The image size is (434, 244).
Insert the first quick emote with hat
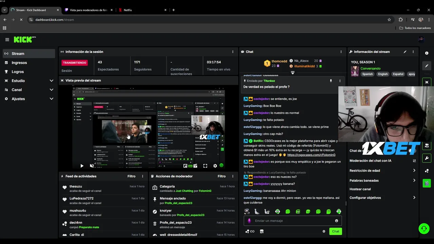pos(247,211)
